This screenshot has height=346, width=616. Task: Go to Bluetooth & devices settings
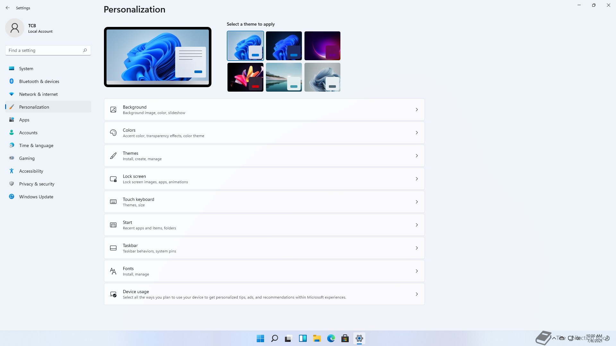[48, 81]
